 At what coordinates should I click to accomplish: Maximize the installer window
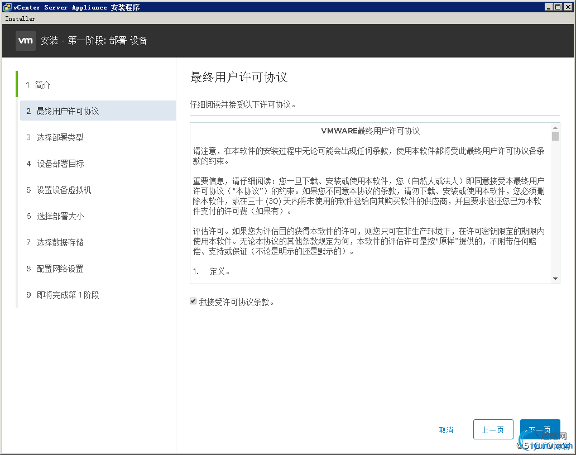click(x=558, y=7)
